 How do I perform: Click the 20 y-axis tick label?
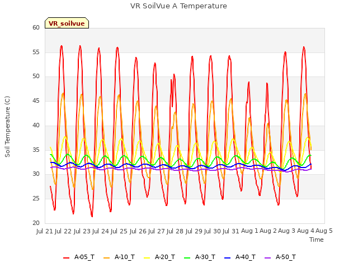tap(36, 223)
